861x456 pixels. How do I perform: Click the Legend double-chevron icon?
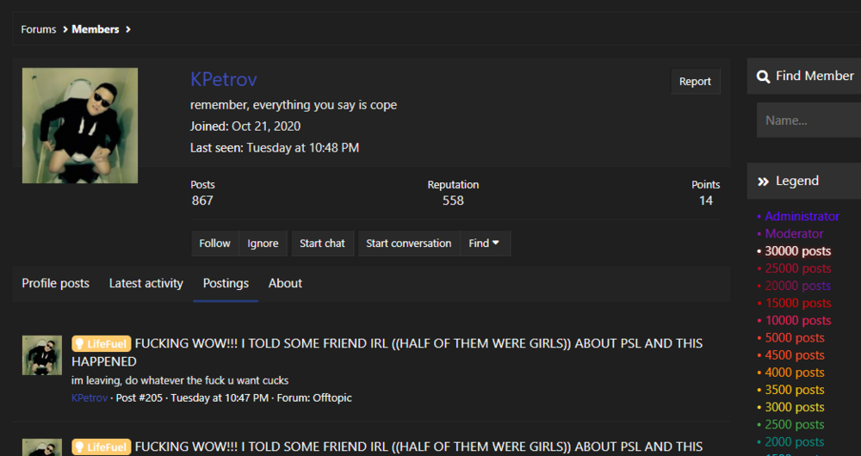(x=763, y=182)
